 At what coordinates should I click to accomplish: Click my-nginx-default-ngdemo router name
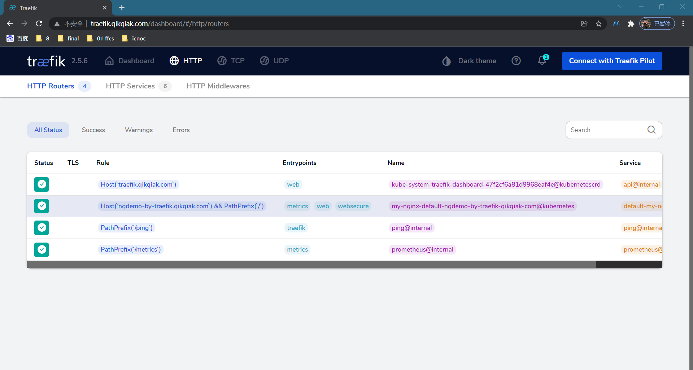(483, 206)
